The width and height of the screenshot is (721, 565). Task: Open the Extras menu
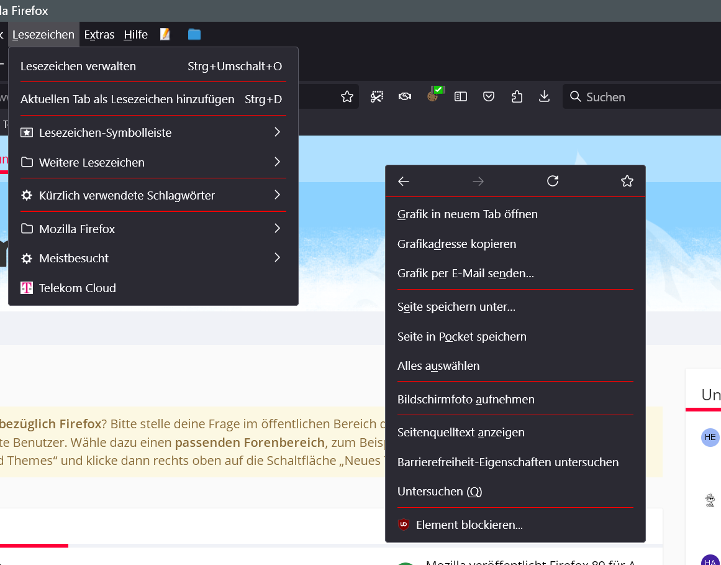point(99,34)
